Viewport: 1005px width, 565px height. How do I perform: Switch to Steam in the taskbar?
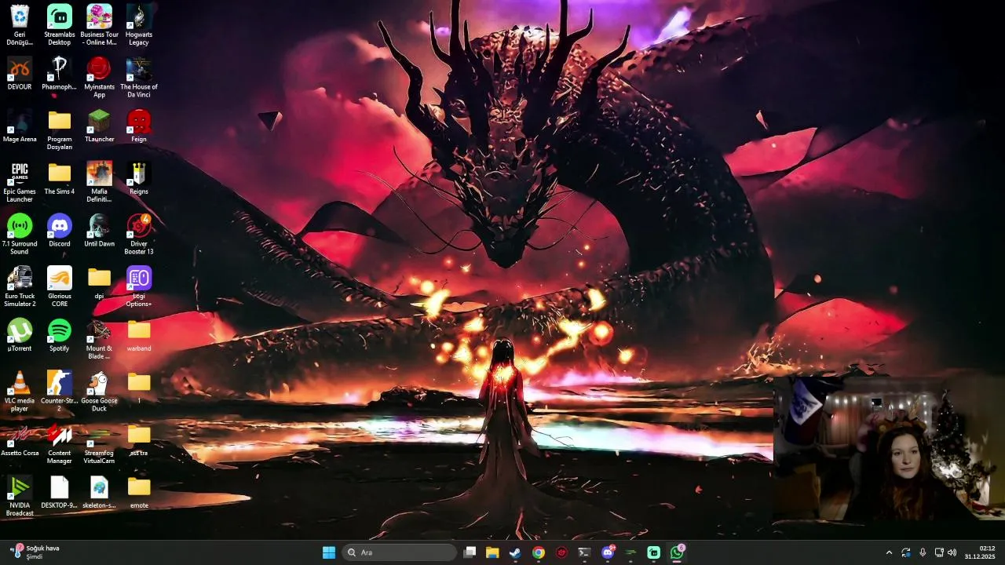click(515, 552)
